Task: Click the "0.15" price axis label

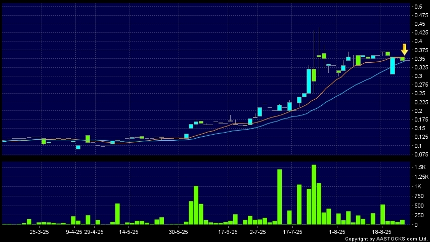Action: 420,129
